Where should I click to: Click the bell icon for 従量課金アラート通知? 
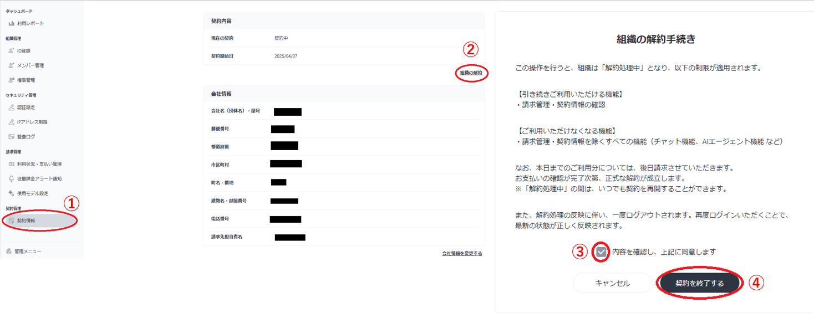click(11, 178)
